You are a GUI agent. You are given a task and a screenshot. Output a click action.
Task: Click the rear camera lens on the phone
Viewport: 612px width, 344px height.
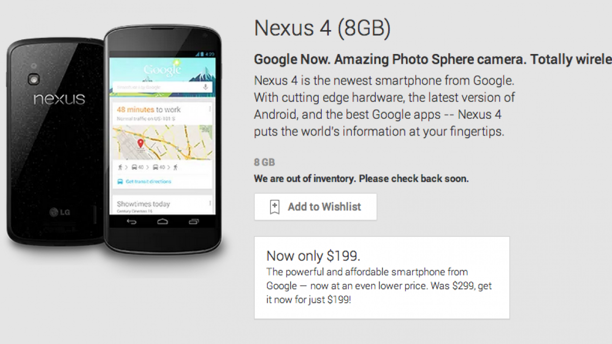[x=35, y=80]
